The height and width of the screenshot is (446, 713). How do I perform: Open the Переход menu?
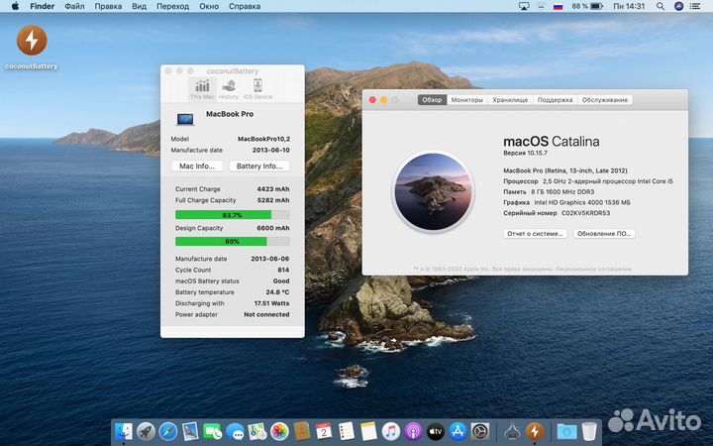tap(172, 6)
